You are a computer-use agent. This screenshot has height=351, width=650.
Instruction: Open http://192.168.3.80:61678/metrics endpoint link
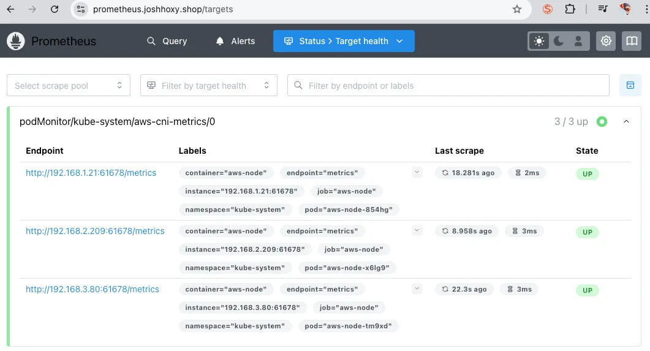tap(93, 289)
